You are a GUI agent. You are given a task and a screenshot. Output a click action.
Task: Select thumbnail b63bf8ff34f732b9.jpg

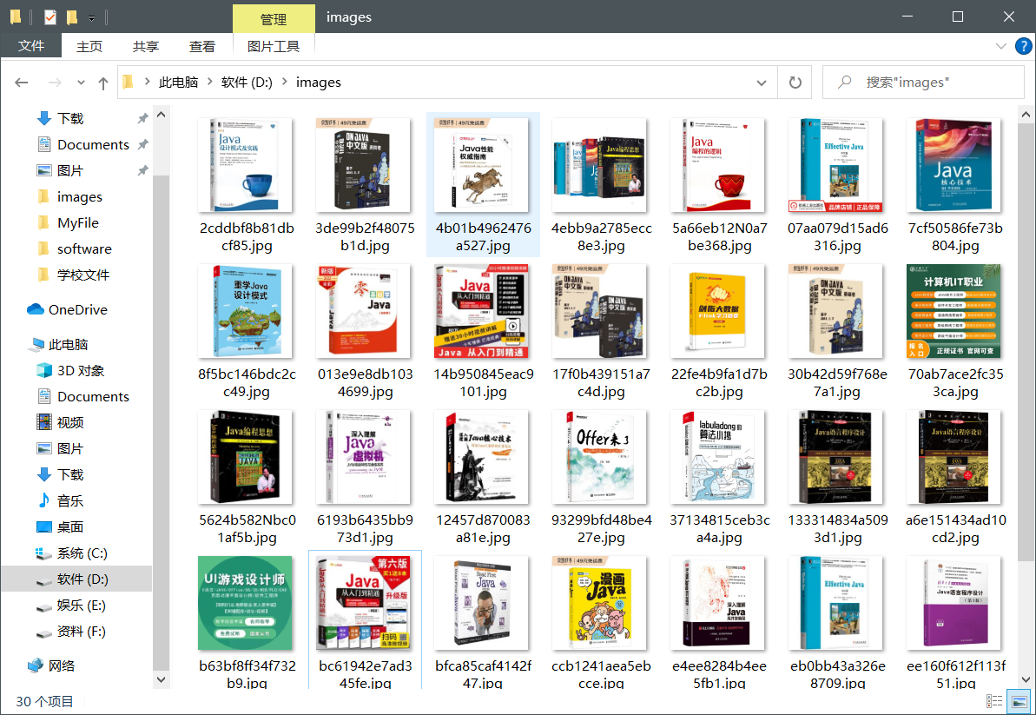coord(245,603)
